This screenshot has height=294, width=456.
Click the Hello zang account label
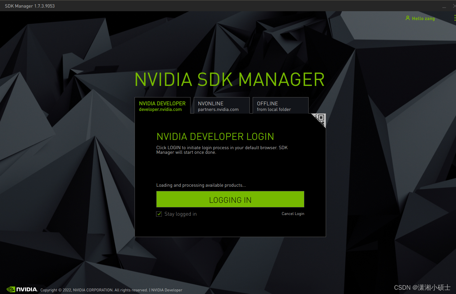[423, 18]
